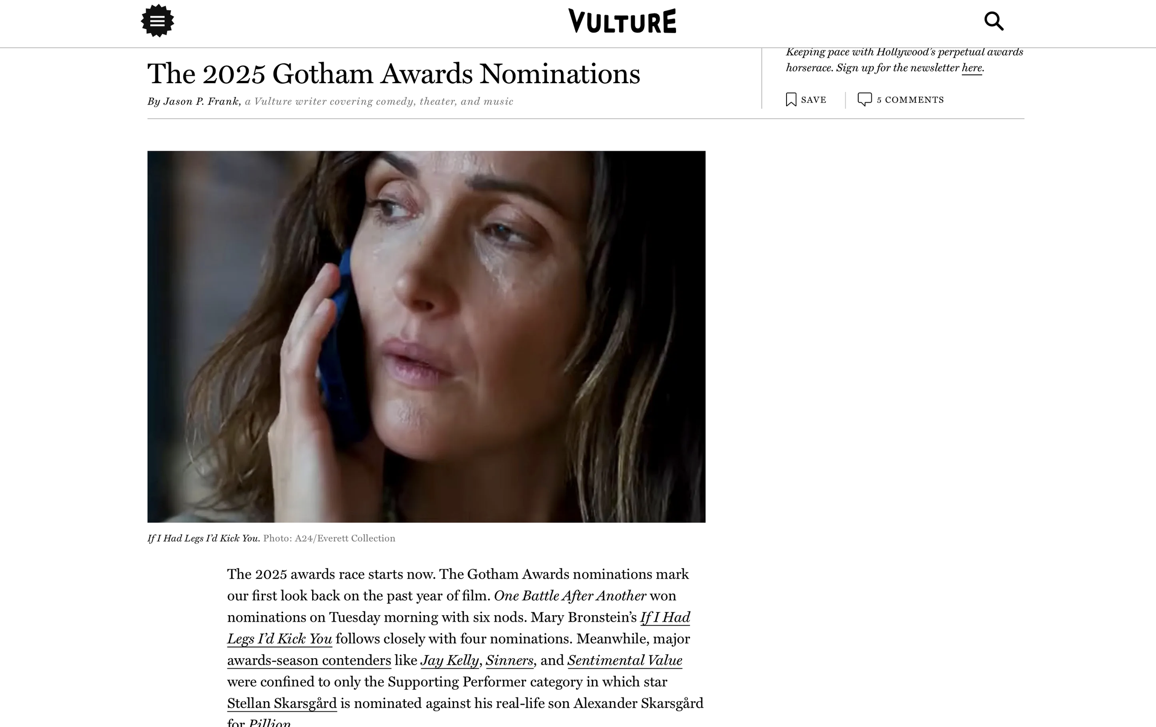Image resolution: width=1156 pixels, height=727 pixels.
Task: Open the Sinners link
Action: click(510, 660)
